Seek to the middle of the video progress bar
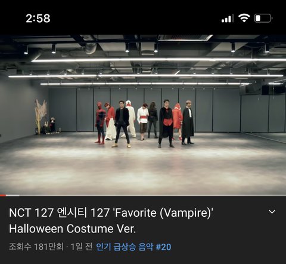The image size is (286, 264). point(143,195)
